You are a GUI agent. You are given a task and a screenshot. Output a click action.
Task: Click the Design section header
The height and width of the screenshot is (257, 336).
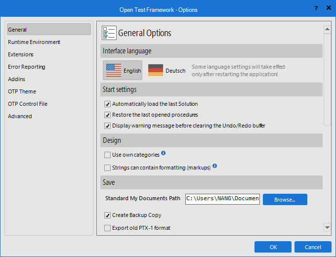coord(211,140)
